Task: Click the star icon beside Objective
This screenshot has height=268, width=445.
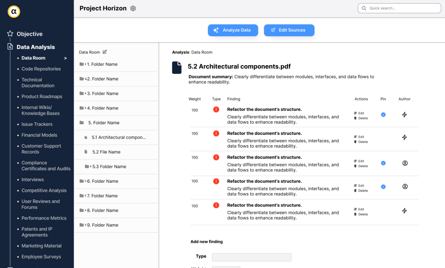Action: pos(10,34)
